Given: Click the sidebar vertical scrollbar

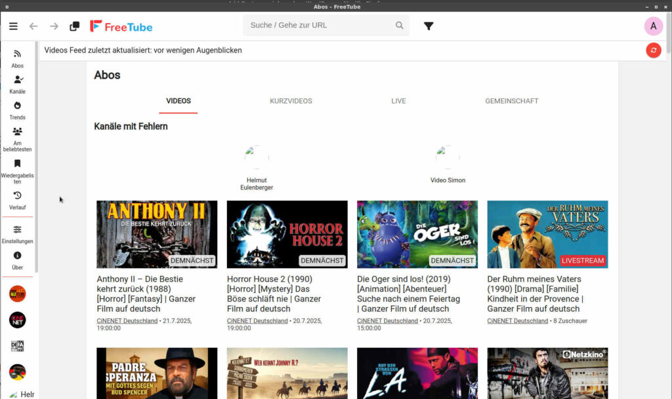Looking at the screenshot, I should point(37,157).
